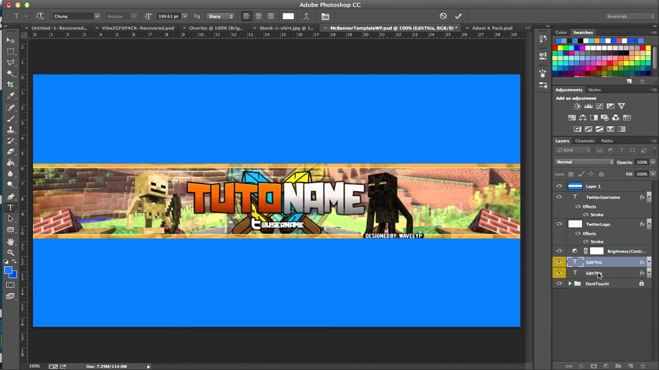Switch to the Styles tab
Image resolution: width=659 pixels, height=370 pixels.
pos(594,90)
